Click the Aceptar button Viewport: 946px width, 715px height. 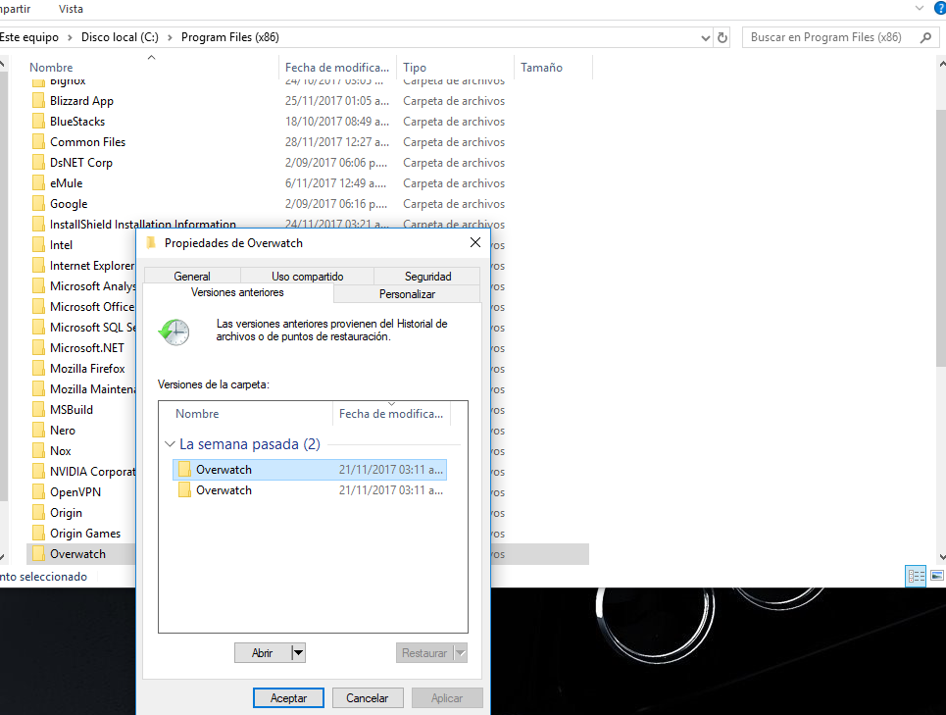pyautogui.click(x=288, y=698)
